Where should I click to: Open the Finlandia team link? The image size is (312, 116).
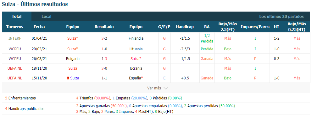[136, 38]
